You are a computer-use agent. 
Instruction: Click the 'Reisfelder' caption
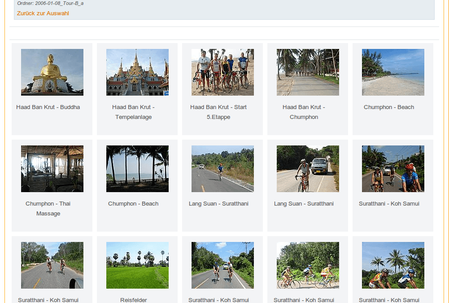(133, 300)
